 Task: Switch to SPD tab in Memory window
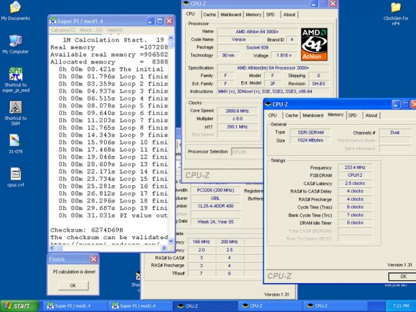(352, 115)
